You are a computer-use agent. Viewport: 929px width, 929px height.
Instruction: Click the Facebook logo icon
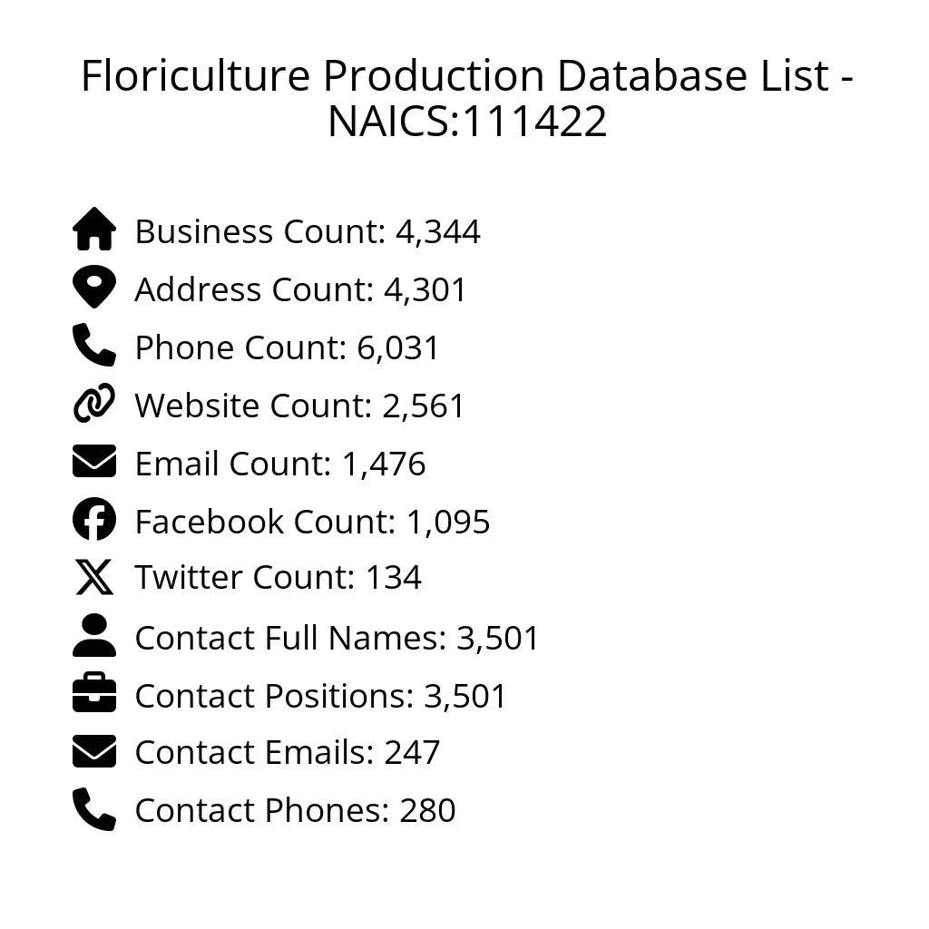tap(94, 520)
